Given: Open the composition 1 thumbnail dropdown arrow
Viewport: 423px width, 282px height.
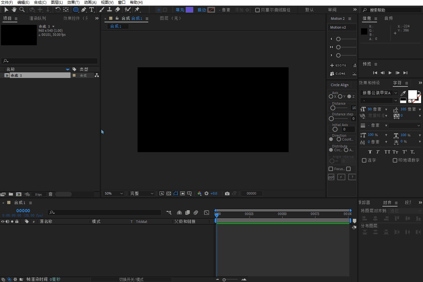Looking at the screenshot, I should point(53,26).
